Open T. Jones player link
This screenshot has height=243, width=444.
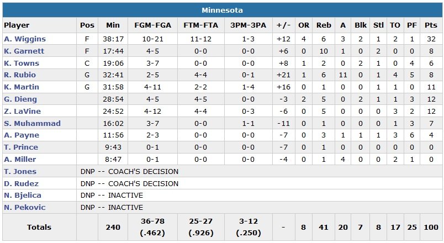click(20, 172)
